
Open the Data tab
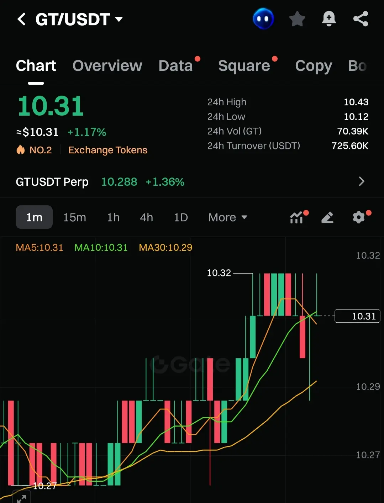click(176, 66)
